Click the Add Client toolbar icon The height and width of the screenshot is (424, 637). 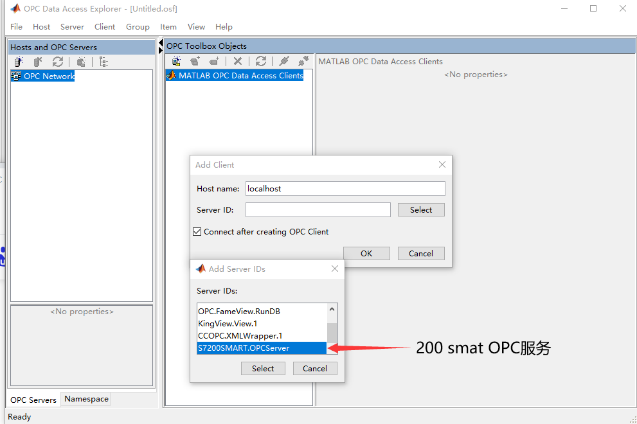175,61
